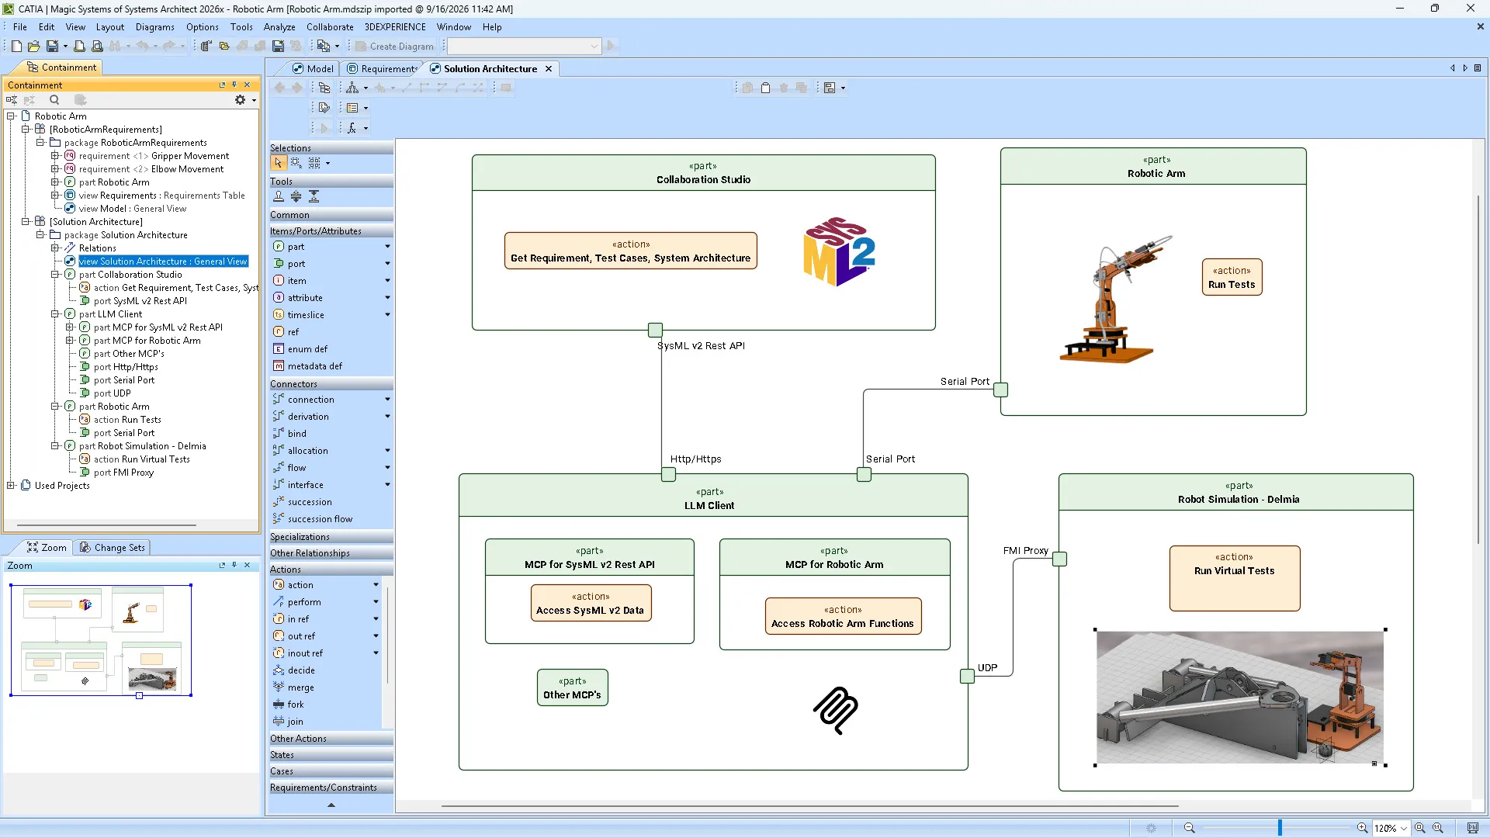Viewport: 1490px width, 838px height.
Task: Collapse the Robotic Arm root node
Action: pos(12,116)
